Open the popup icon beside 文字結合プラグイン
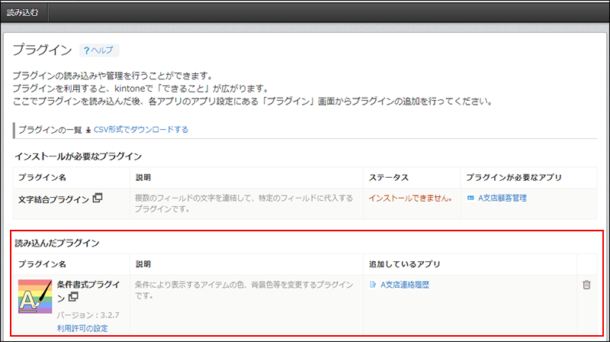The image size is (610, 342). point(98,198)
